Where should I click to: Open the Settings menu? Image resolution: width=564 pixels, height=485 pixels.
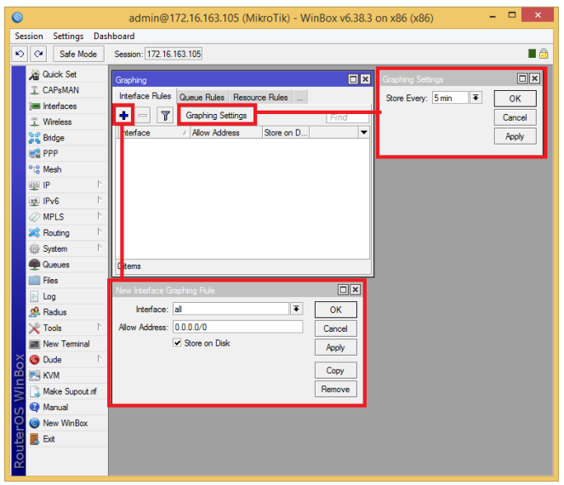[x=68, y=37]
